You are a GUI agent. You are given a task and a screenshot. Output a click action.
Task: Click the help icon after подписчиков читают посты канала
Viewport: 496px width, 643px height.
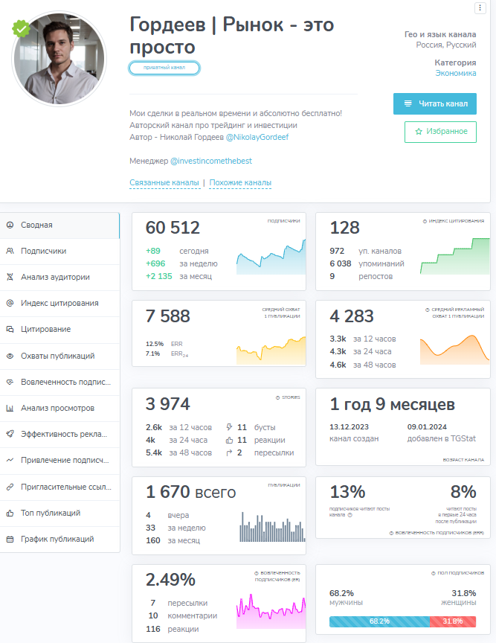click(x=350, y=515)
